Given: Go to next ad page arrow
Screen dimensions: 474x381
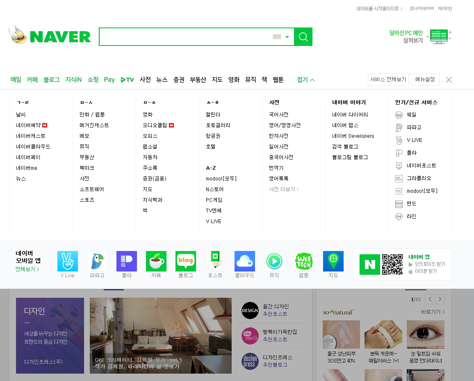Looking at the screenshot, I should click(440, 299).
